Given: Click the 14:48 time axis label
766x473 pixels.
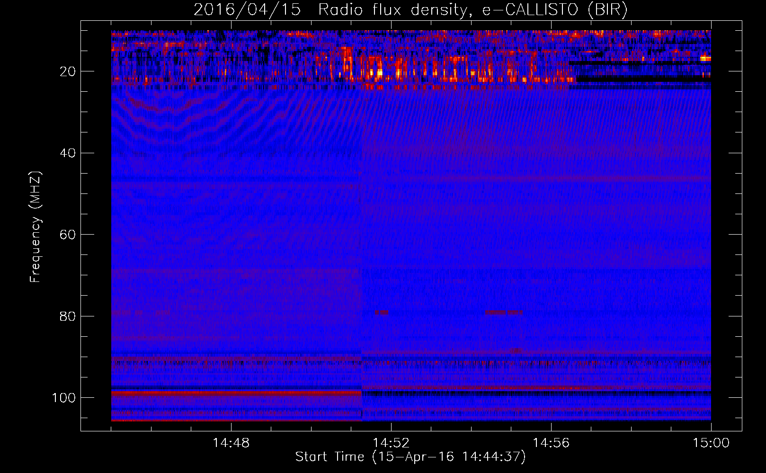Looking at the screenshot, I should point(231,443).
